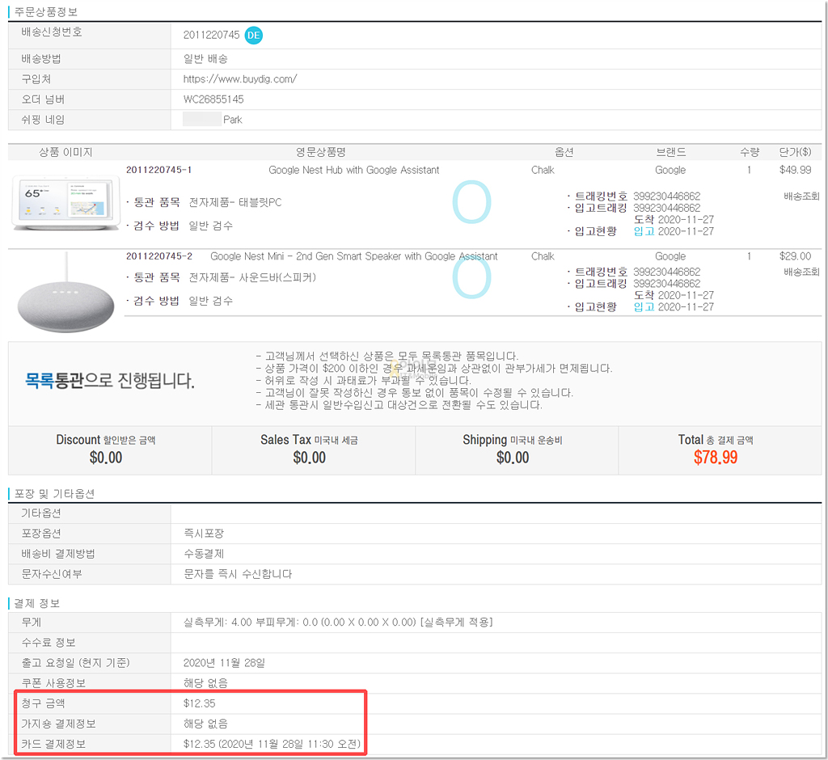Click total payment amount $78.99

coord(716,458)
